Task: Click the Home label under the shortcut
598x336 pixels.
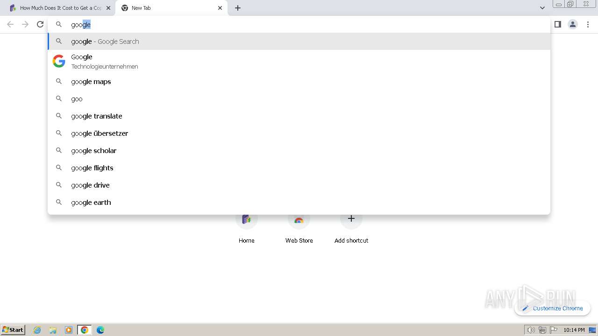Action: pyautogui.click(x=247, y=241)
